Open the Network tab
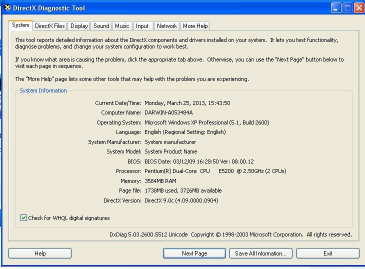Viewport: 365px width, 269px height. 166,26
